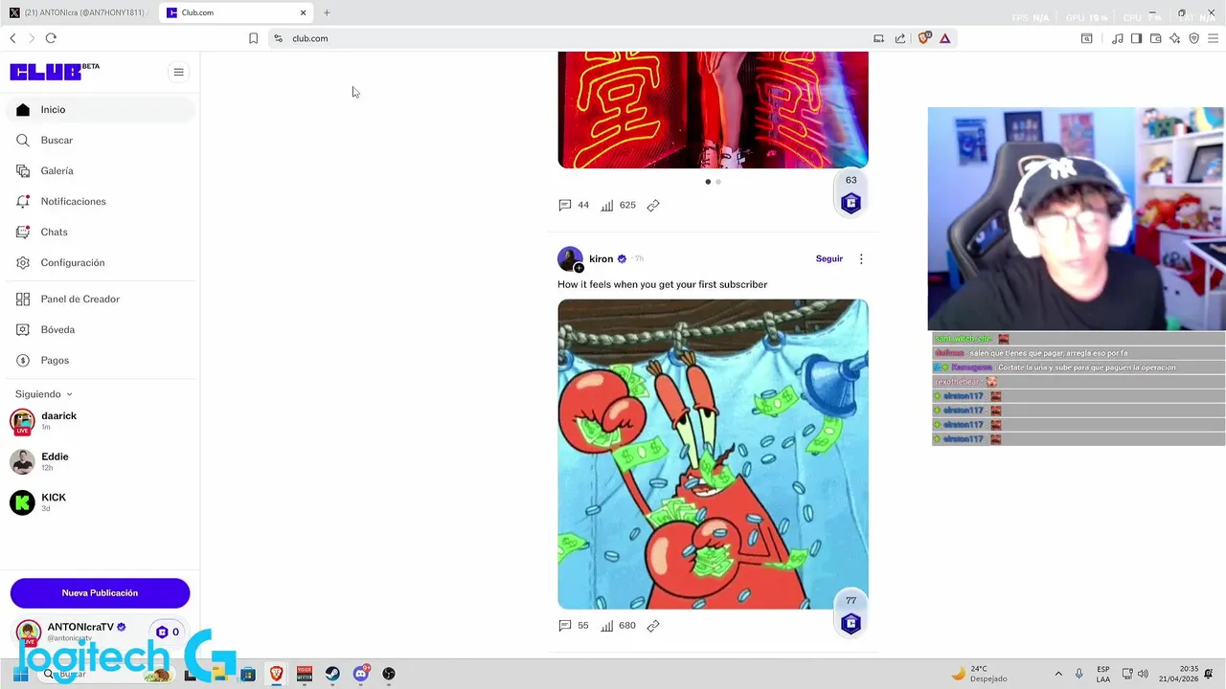Viewport: 1226px width, 689px height.
Task: Reload the page
Action: pos(51,38)
